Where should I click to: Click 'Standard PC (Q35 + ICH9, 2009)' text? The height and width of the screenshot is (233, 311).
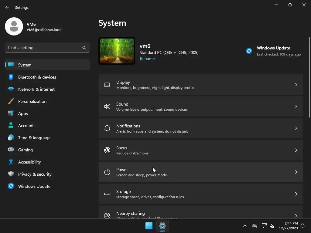[169, 52]
